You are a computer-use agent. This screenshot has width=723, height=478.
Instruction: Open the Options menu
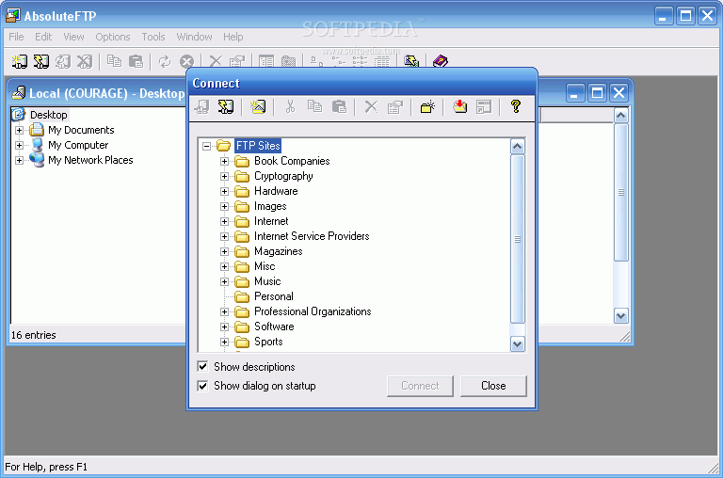click(113, 37)
